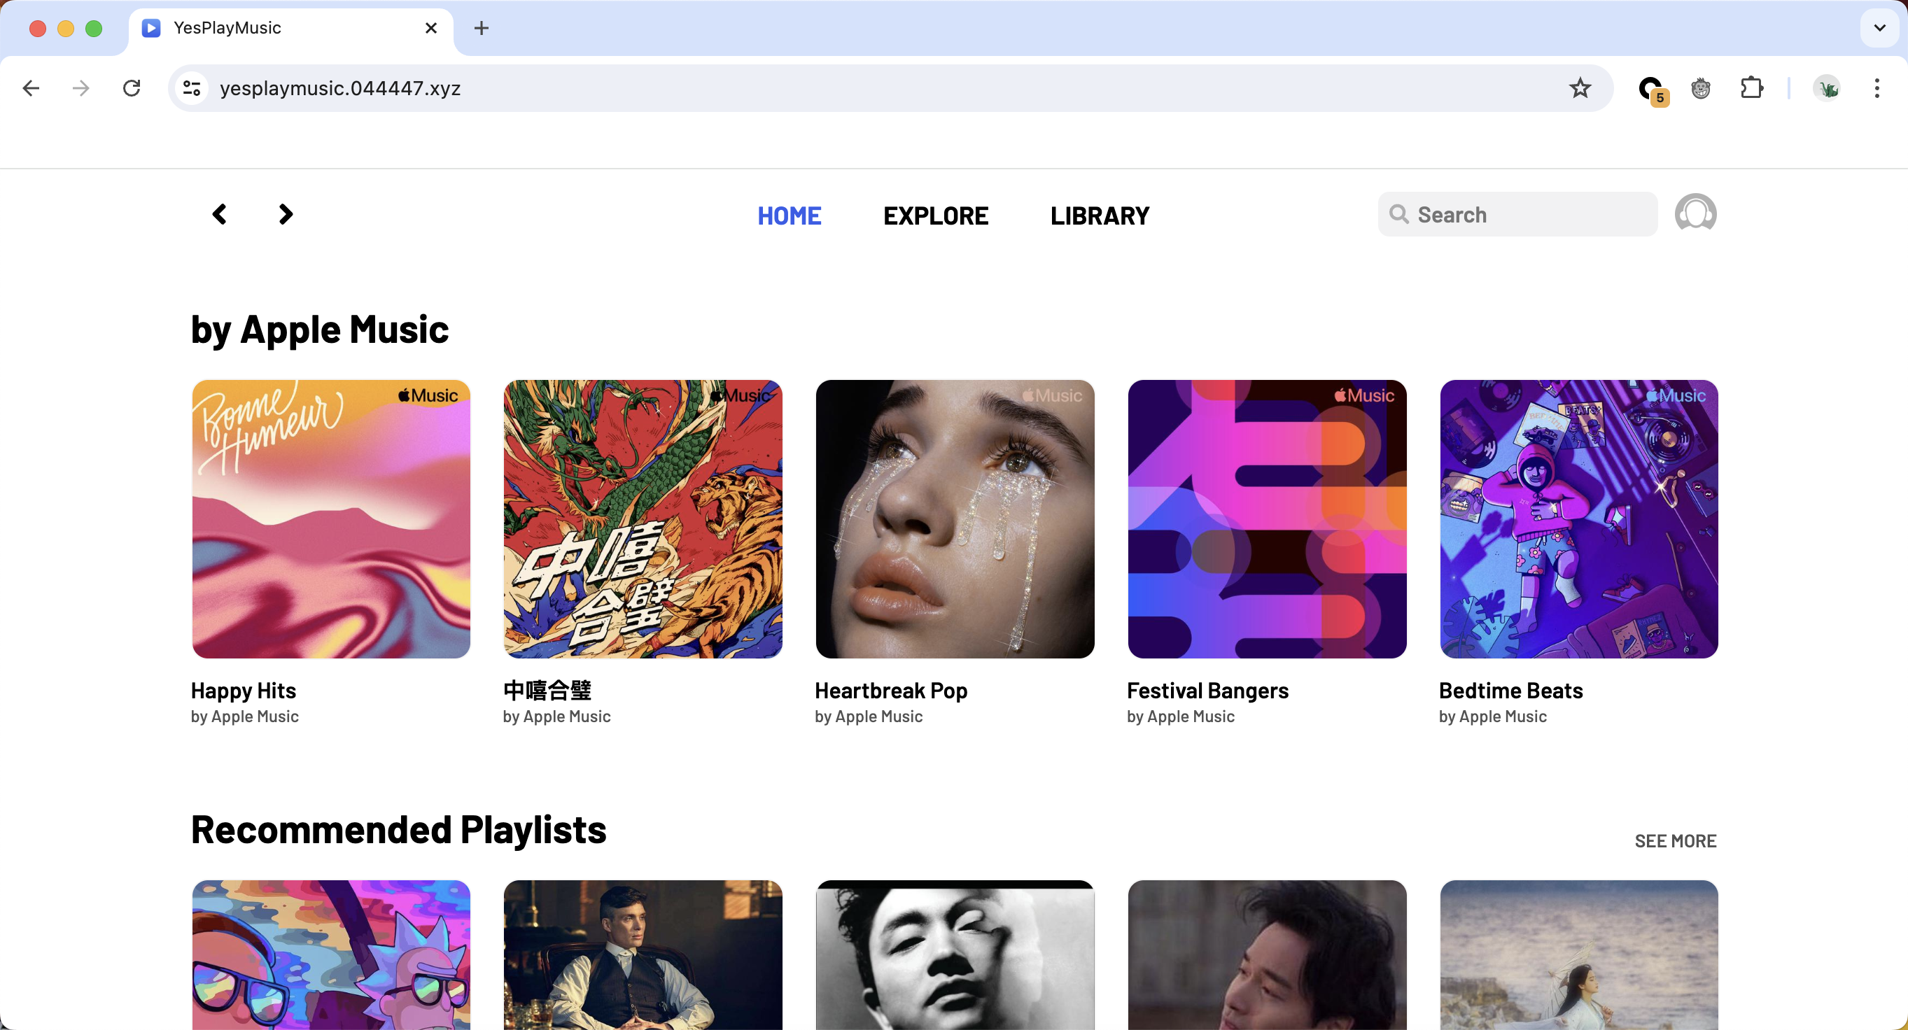Open the browser profile avatar icon
This screenshot has width=1908, height=1030.
(1828, 88)
